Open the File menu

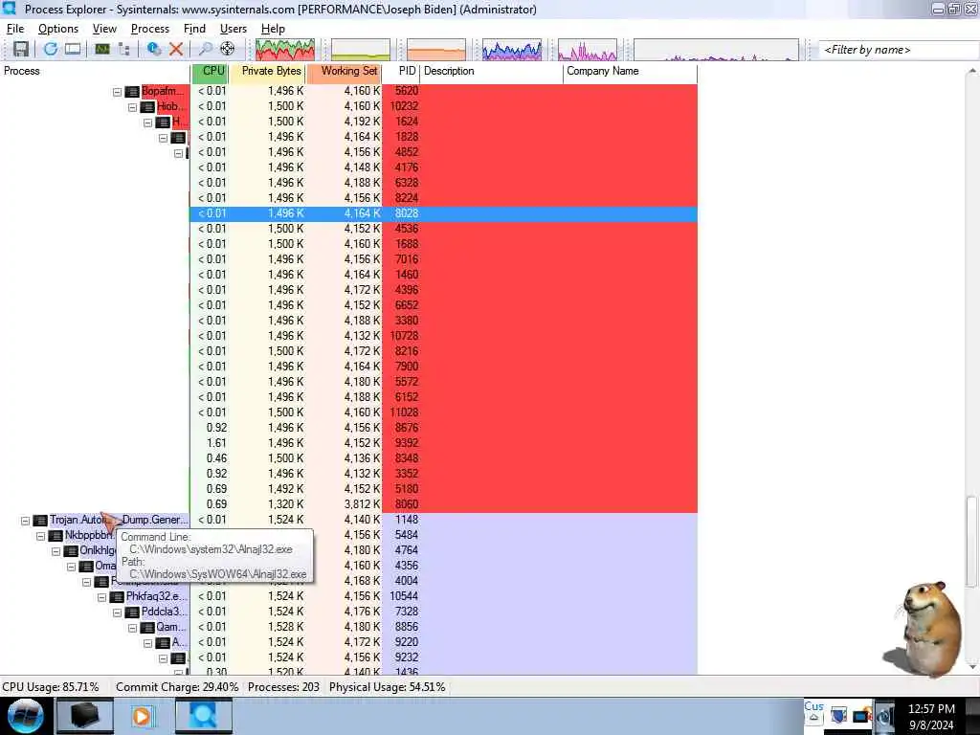(15, 29)
